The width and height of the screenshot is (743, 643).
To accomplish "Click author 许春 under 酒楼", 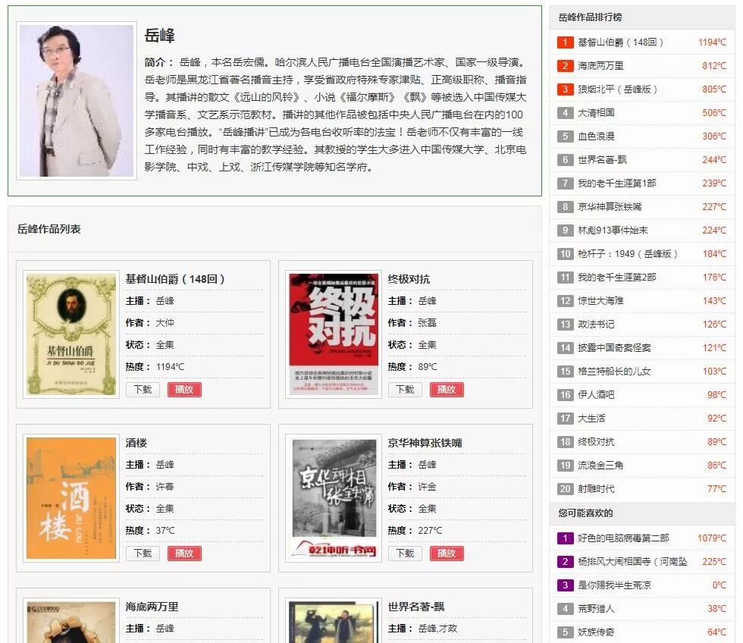I will click(165, 487).
